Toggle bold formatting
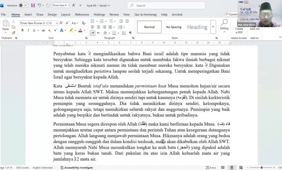Screen dimensions: 282x170 click(x=22, y=30)
